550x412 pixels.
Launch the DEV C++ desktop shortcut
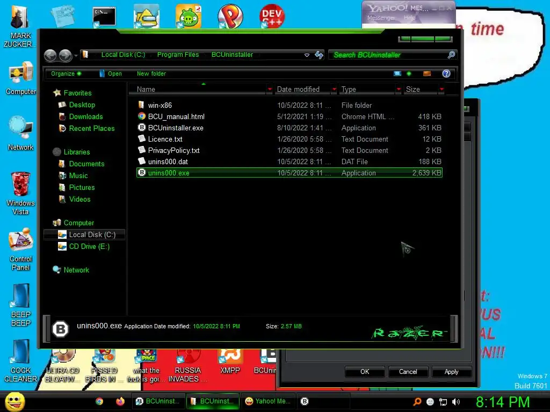[271, 16]
